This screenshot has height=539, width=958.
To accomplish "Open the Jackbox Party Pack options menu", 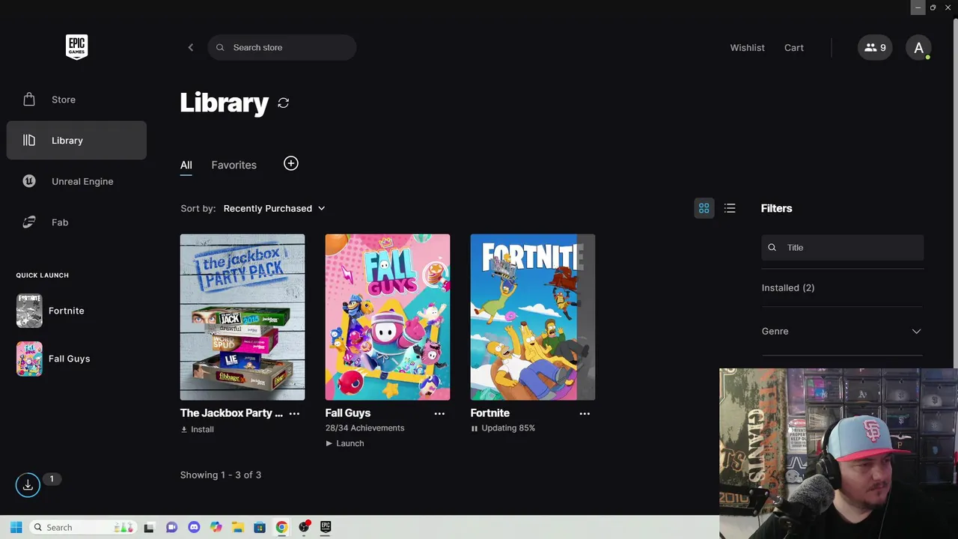I will pyautogui.click(x=294, y=413).
